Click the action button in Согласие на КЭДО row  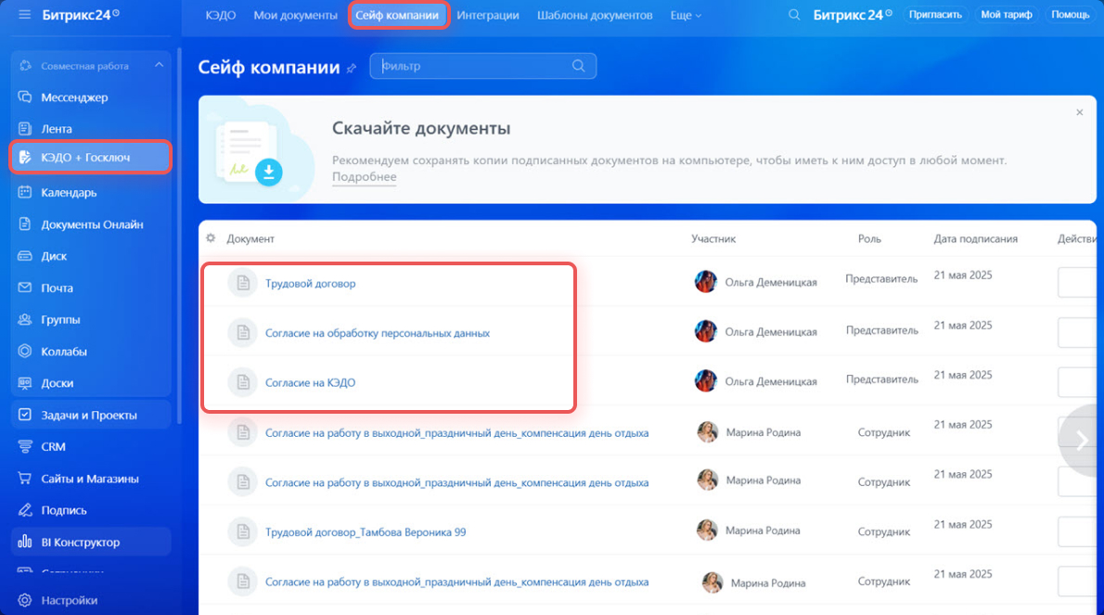coord(1077,382)
